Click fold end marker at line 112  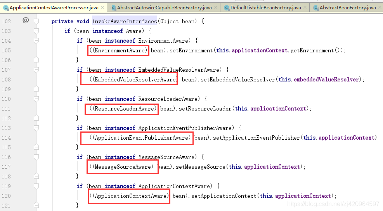[36, 118]
